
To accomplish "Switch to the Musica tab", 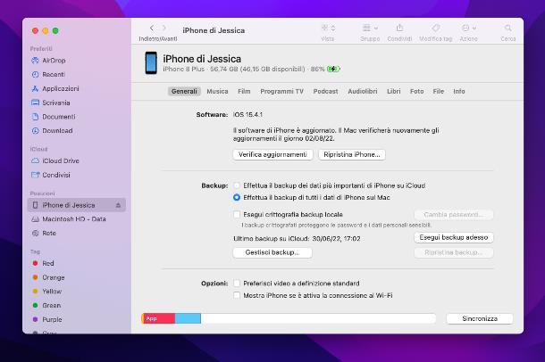I will pos(217,91).
